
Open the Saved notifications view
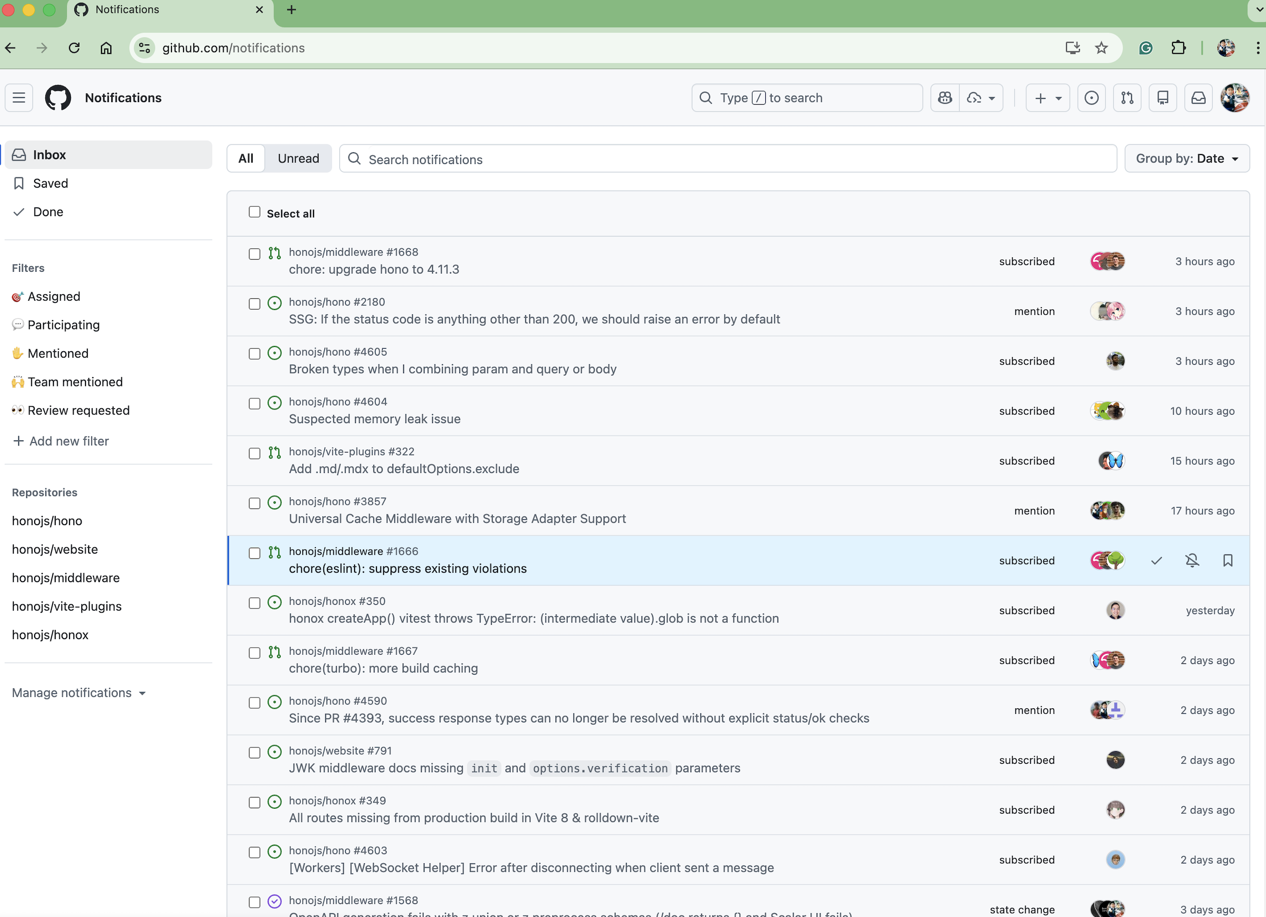(50, 183)
